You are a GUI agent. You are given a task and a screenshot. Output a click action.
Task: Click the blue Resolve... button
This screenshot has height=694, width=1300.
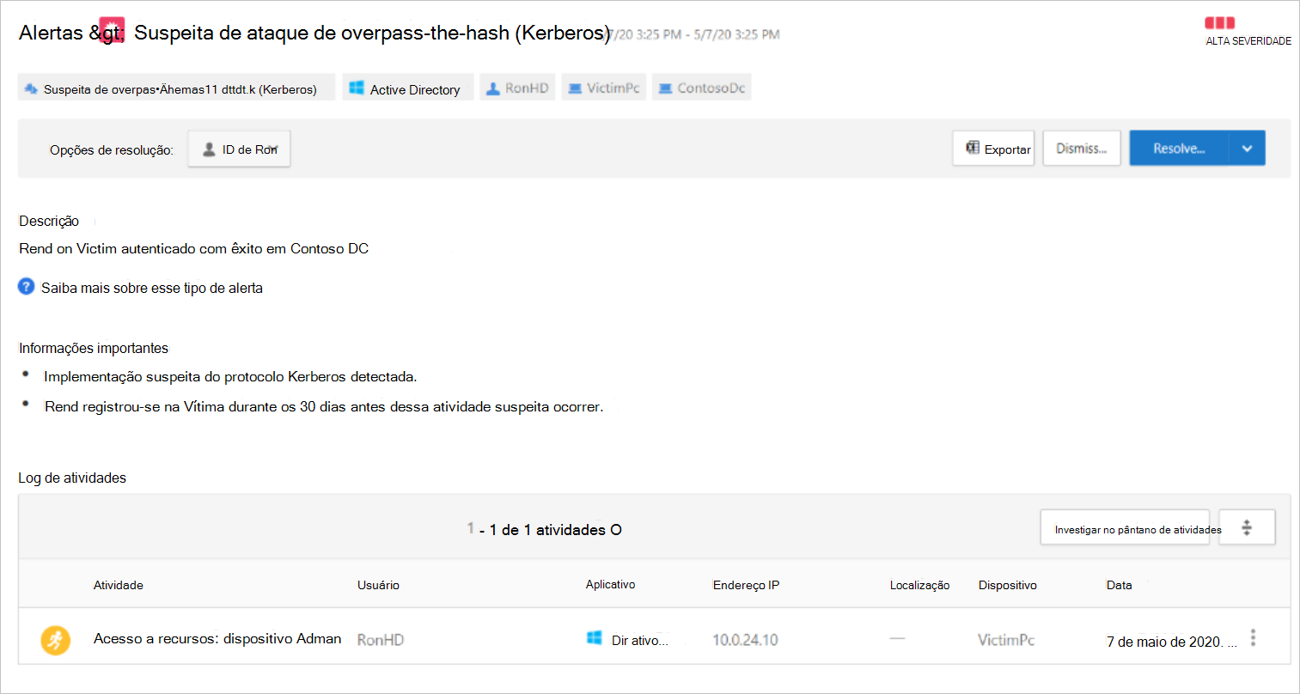1179,149
